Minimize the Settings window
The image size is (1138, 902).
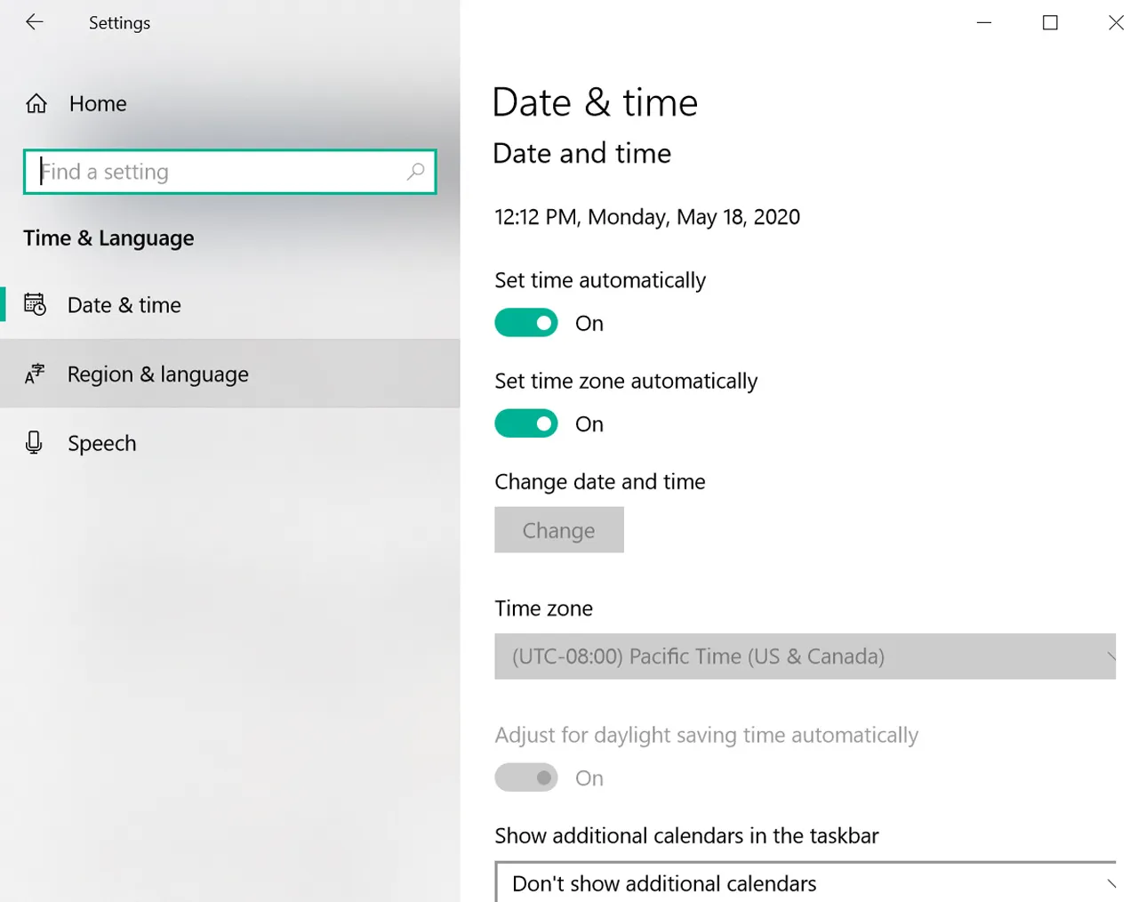point(983,22)
